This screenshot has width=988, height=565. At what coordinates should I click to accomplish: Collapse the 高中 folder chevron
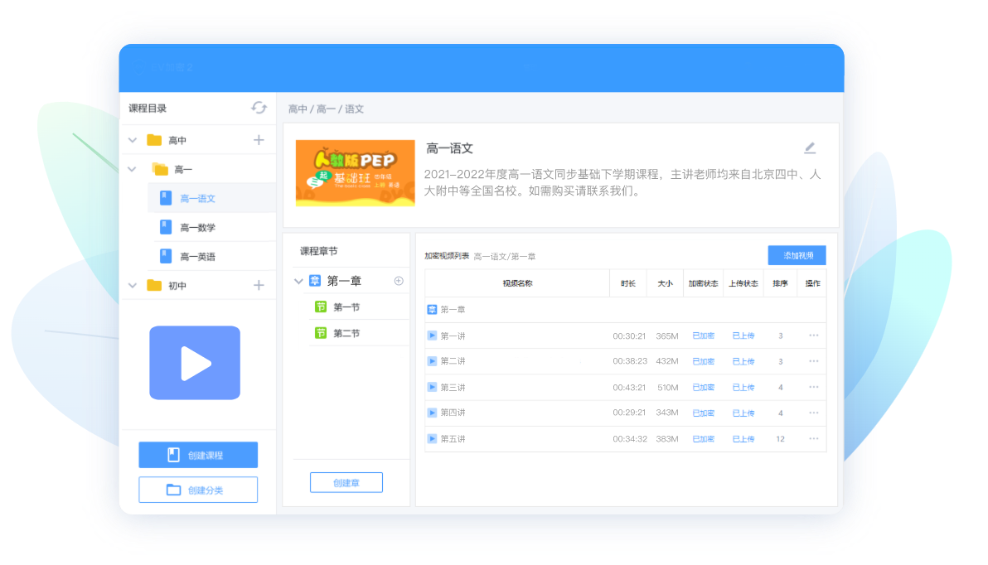coord(133,140)
